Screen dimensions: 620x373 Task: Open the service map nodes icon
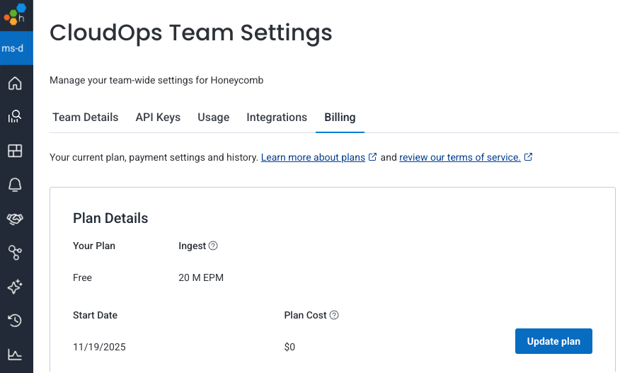point(15,253)
